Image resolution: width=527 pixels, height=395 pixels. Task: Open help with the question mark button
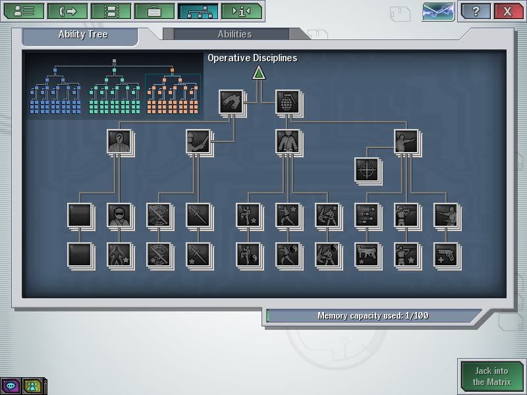(474, 11)
